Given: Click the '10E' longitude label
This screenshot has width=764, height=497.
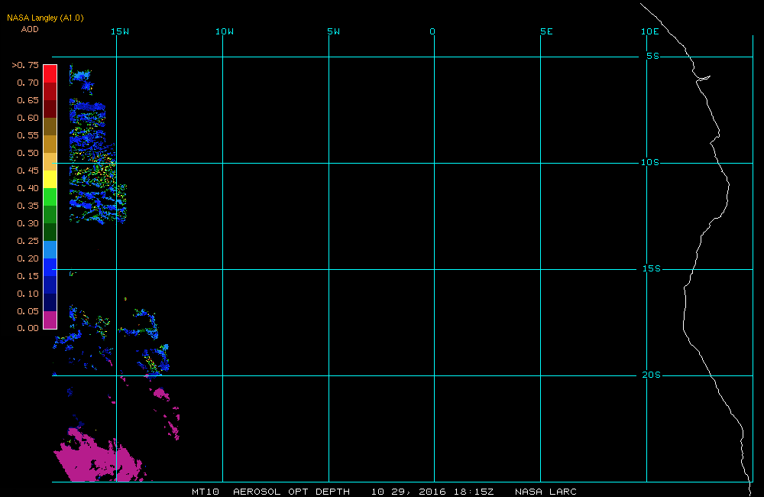Looking at the screenshot, I should pyautogui.click(x=650, y=31).
